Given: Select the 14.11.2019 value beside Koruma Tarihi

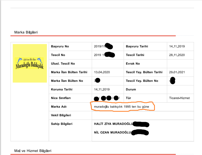Looking at the screenshot, I should coord(102,89).
